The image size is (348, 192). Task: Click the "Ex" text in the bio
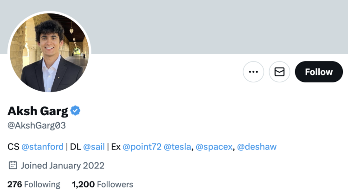coord(116,147)
